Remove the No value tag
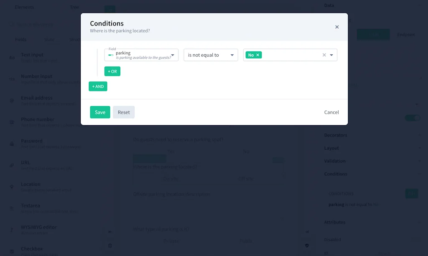 (x=258, y=55)
